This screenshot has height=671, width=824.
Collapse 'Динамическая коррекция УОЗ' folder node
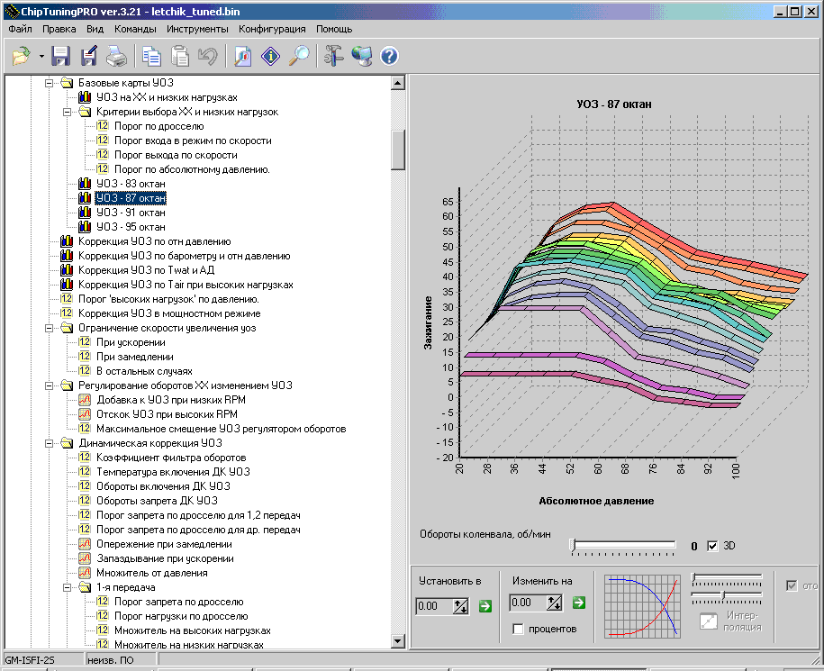coord(50,443)
